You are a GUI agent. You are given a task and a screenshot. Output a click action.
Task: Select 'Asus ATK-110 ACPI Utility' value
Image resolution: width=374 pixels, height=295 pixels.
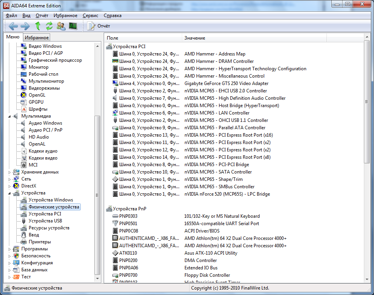coord(211,253)
